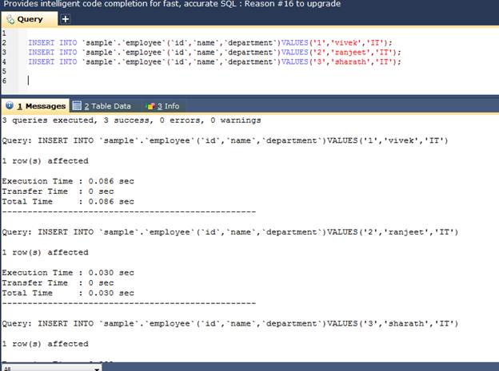Click '1 row(s) affected' under the vivek query

[x=46, y=161]
